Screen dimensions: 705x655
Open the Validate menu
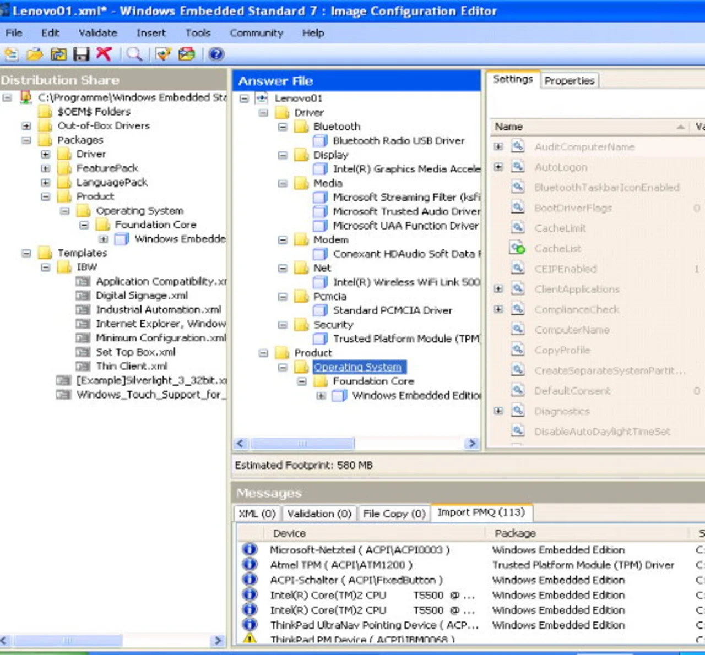point(98,33)
